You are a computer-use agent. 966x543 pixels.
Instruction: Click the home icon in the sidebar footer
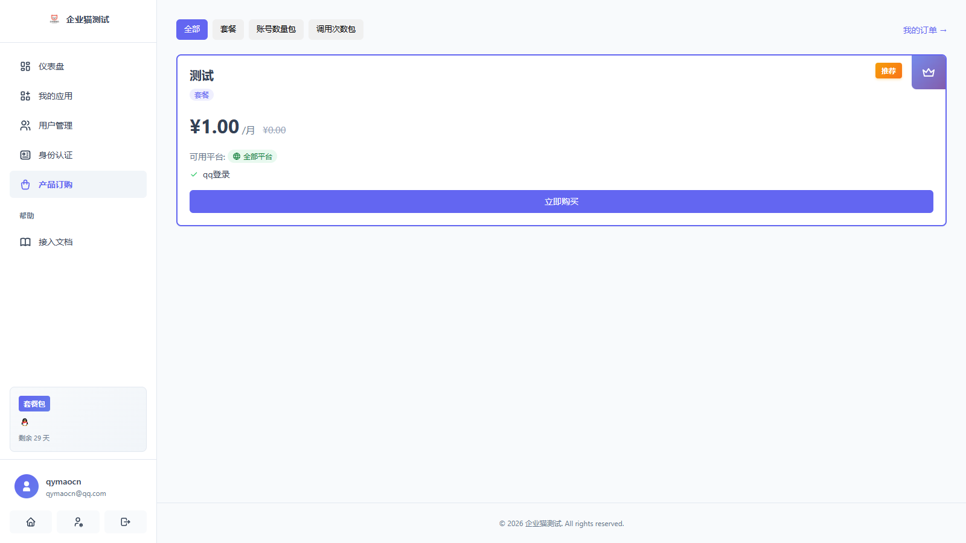point(31,522)
